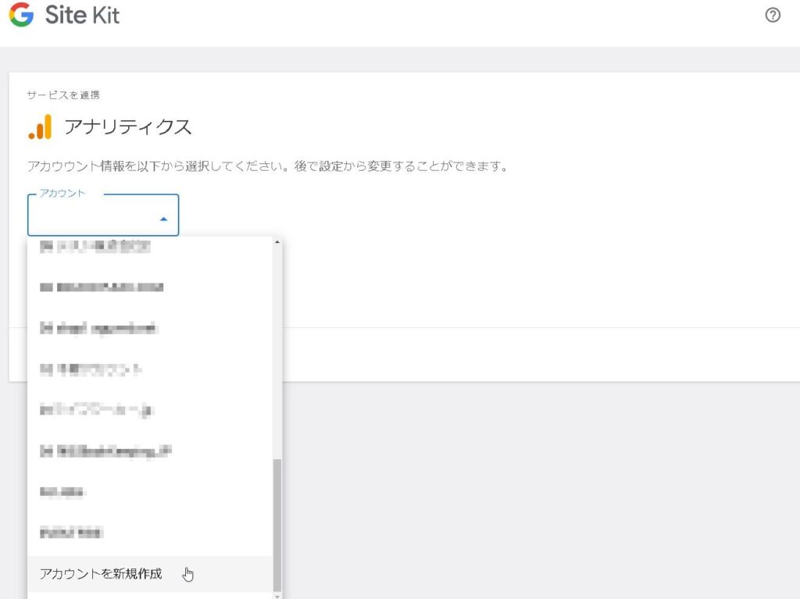The height and width of the screenshot is (599, 800).
Task: Click the アナリティクス heading text
Action: pos(128,127)
